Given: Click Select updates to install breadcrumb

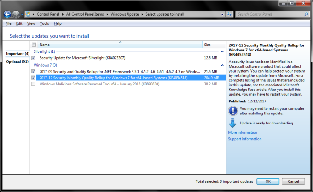Looking at the screenshot, I should (165, 14).
